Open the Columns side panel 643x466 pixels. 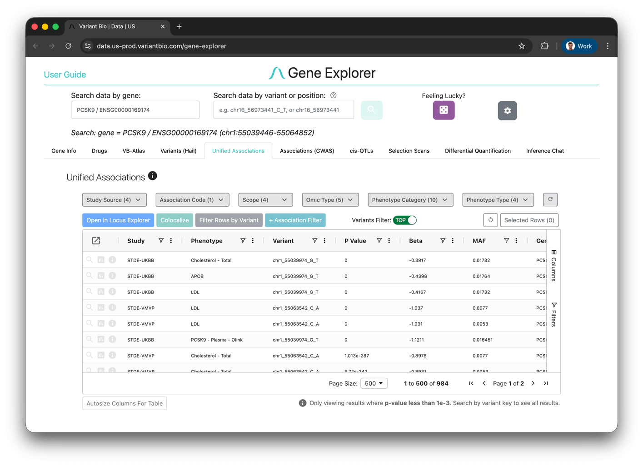tap(553, 266)
